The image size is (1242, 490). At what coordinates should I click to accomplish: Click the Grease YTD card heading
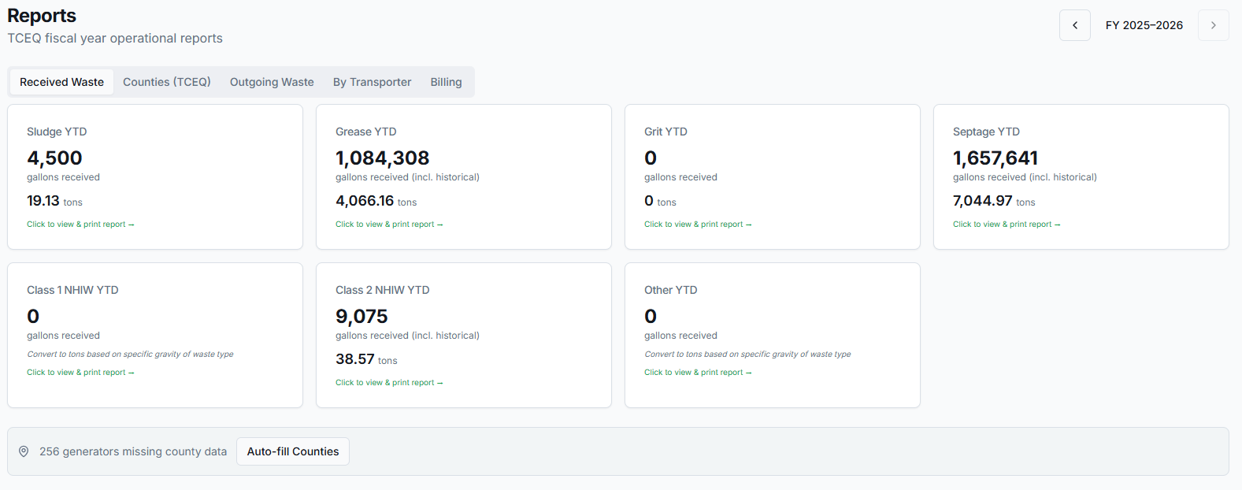[366, 132]
